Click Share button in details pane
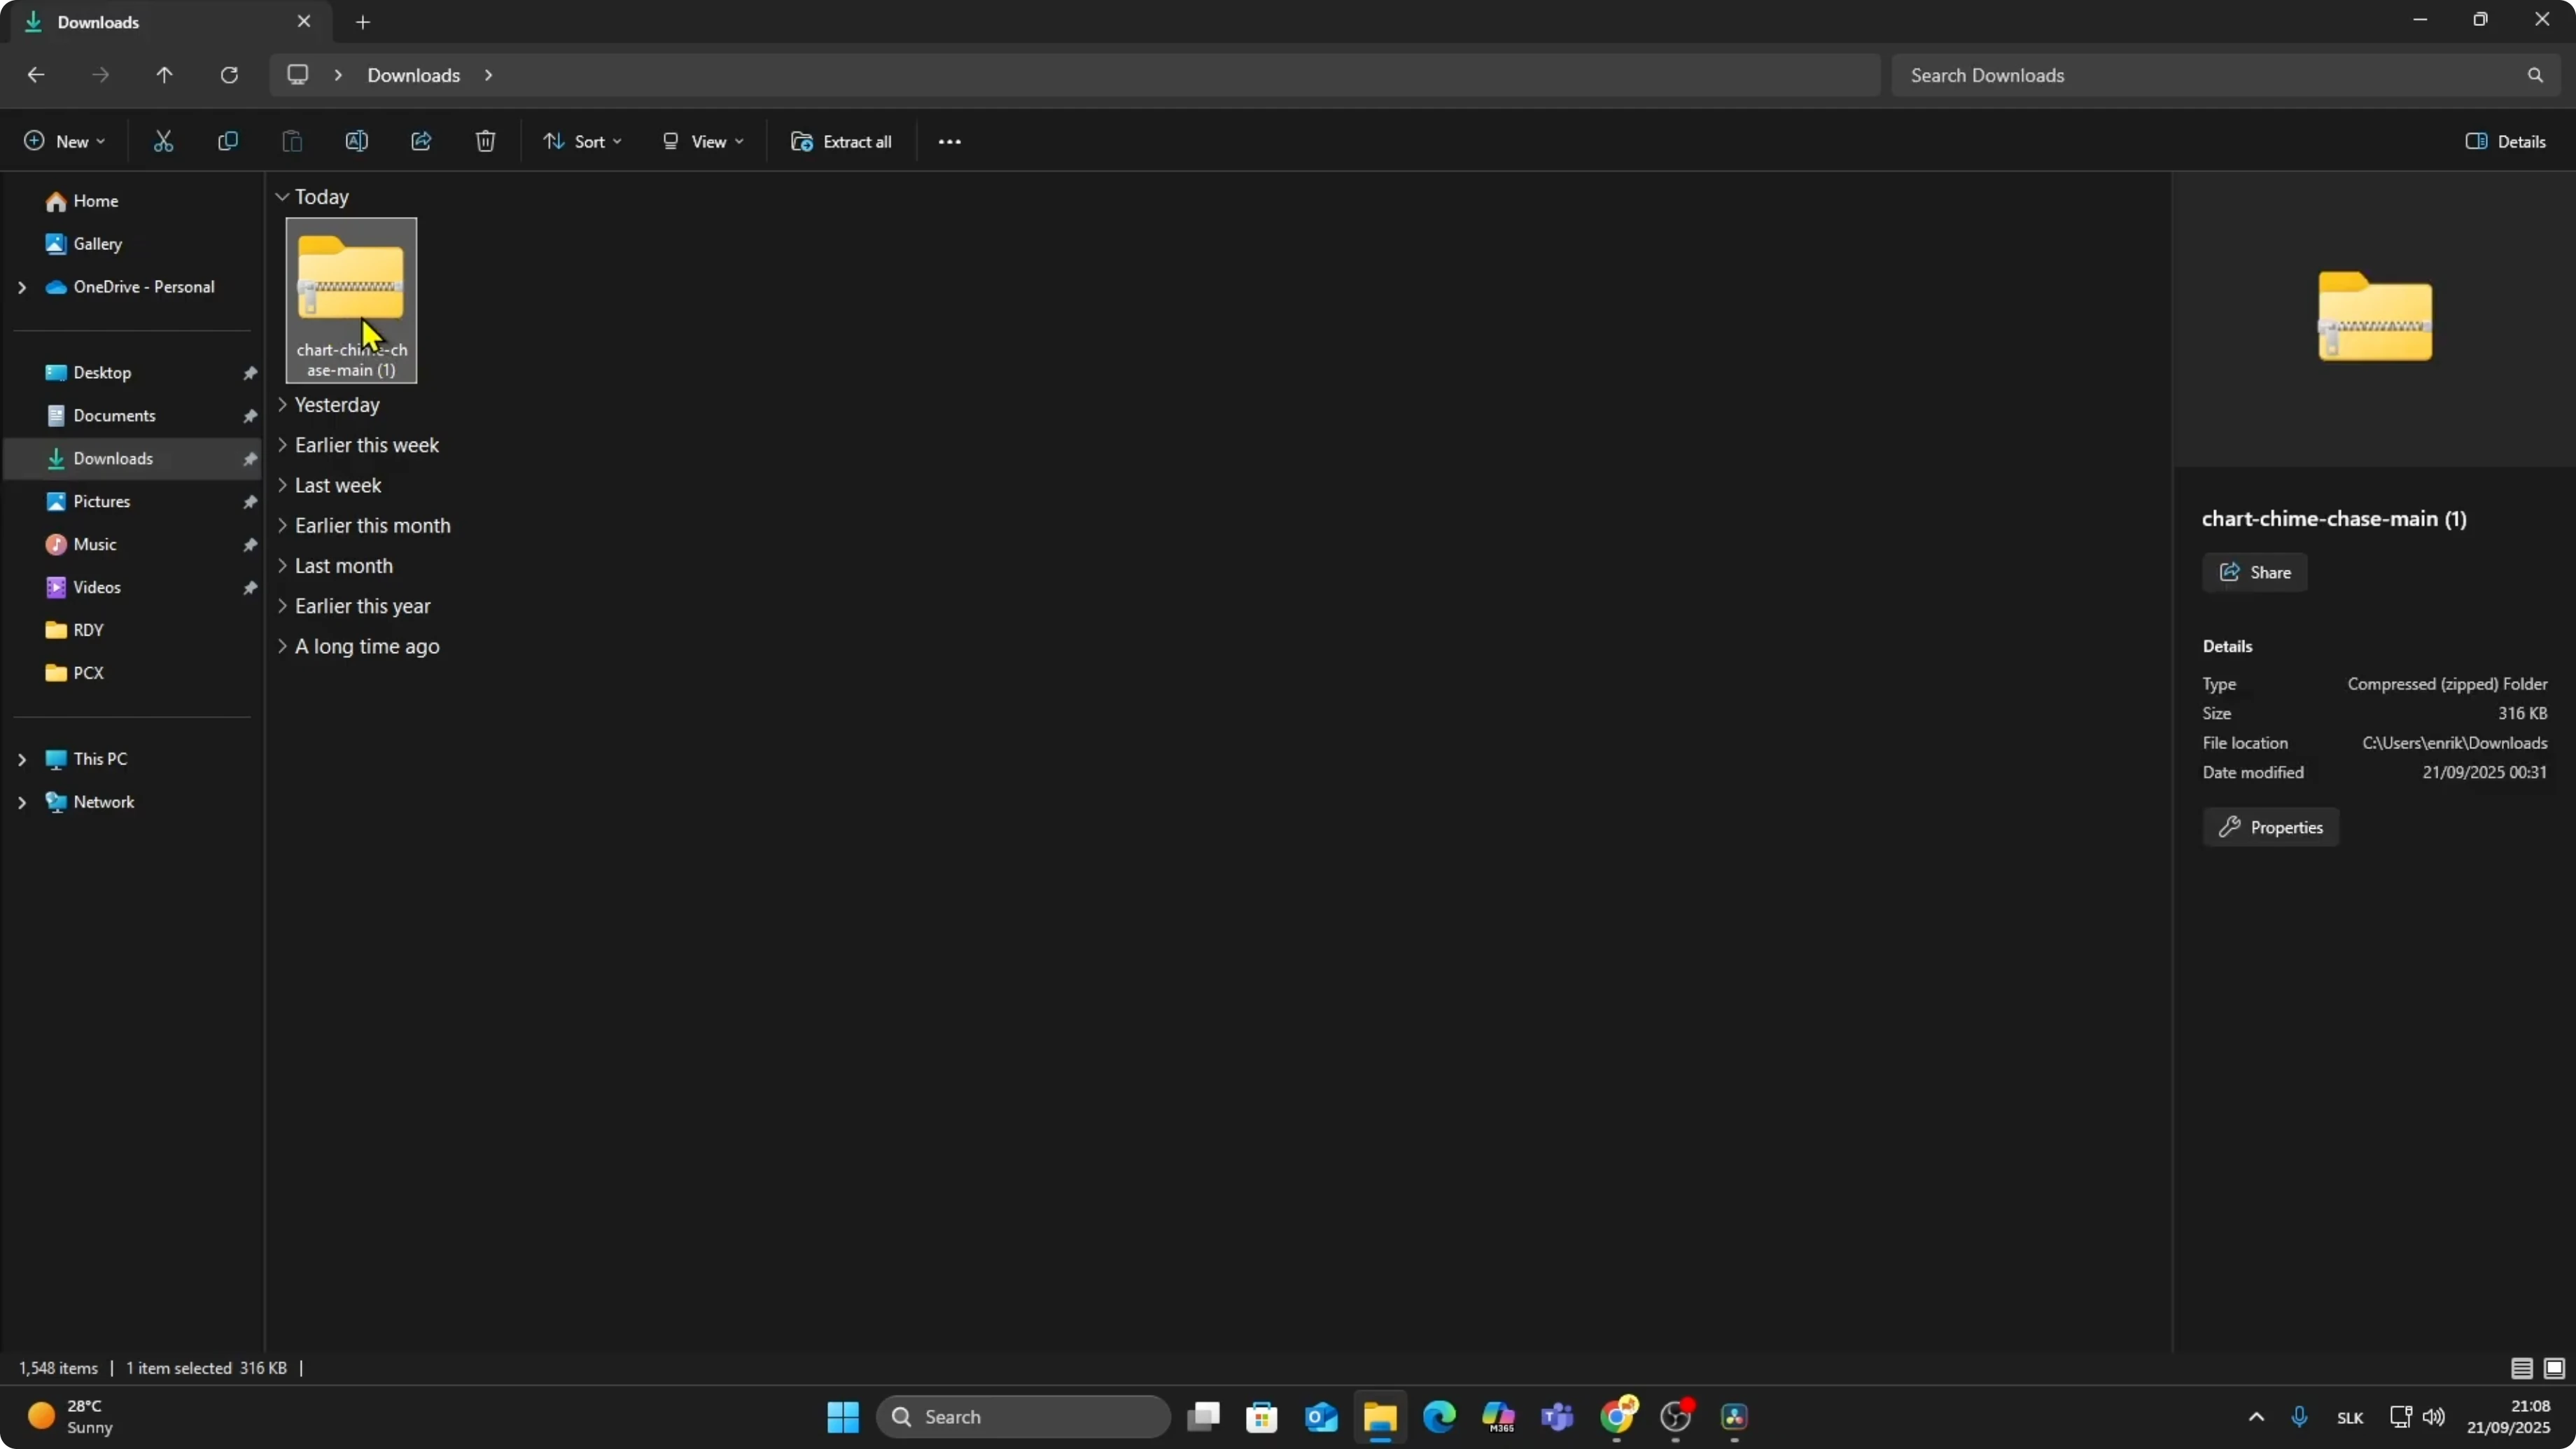This screenshot has height=1449, width=2576. point(2254,572)
